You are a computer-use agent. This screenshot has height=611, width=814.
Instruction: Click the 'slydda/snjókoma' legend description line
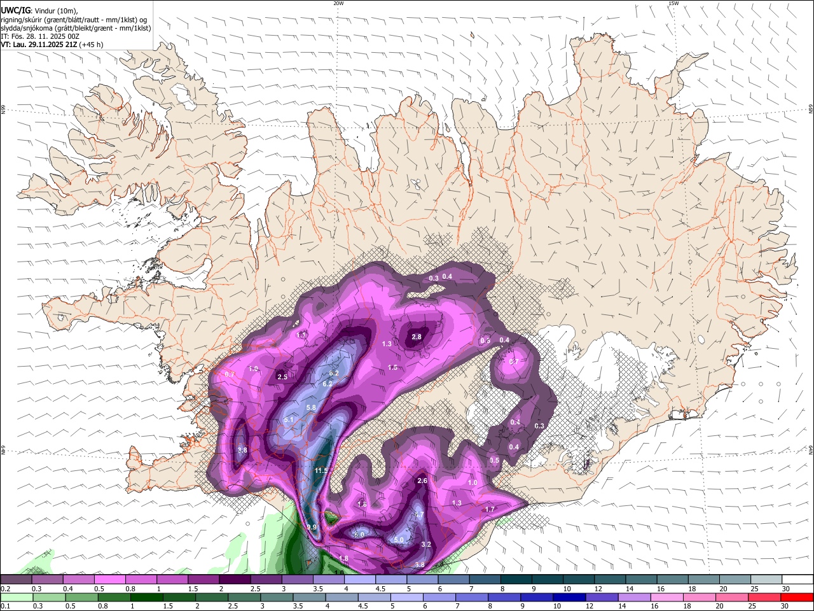click(x=76, y=28)
